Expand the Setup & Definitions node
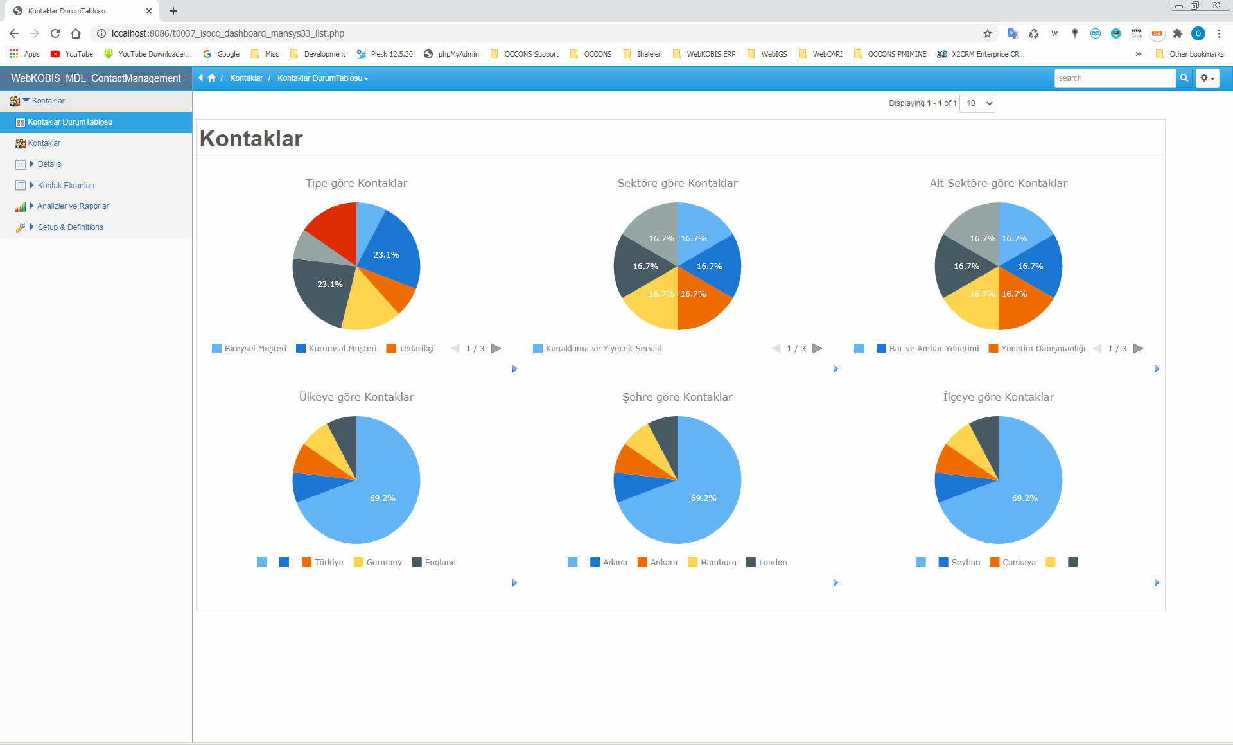This screenshot has width=1233, height=745. pyautogui.click(x=31, y=227)
